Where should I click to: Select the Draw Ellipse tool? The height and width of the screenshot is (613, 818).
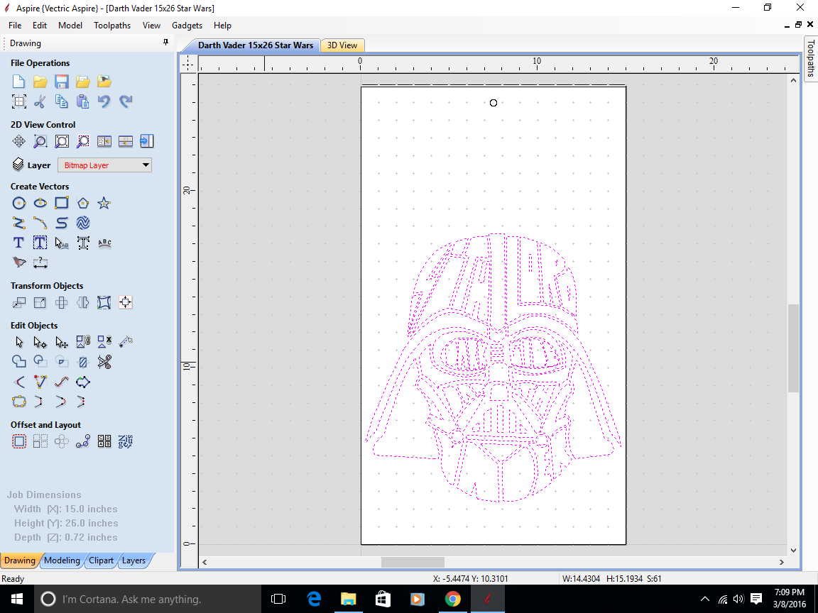tap(40, 203)
